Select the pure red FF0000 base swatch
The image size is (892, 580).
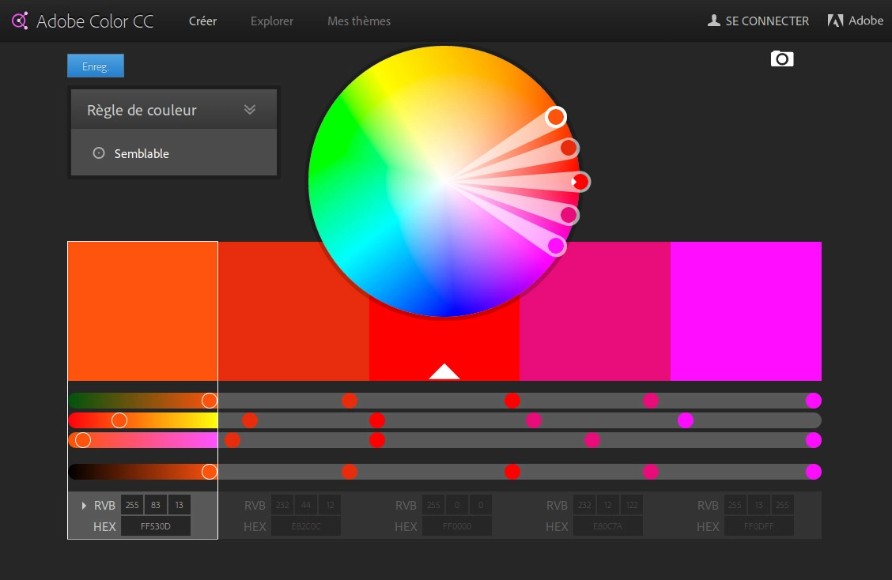444,347
